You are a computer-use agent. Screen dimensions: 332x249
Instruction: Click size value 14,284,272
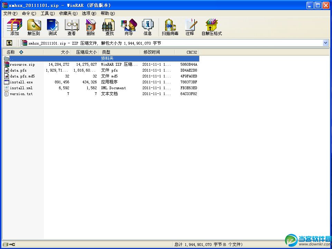[x=59, y=64]
